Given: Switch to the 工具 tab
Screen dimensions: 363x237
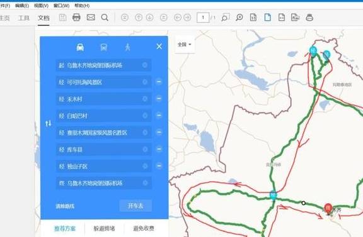Looking at the screenshot, I should pyautogui.click(x=24, y=18).
